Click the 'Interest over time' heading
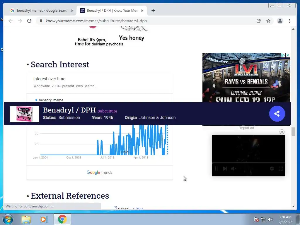 tap(49, 79)
